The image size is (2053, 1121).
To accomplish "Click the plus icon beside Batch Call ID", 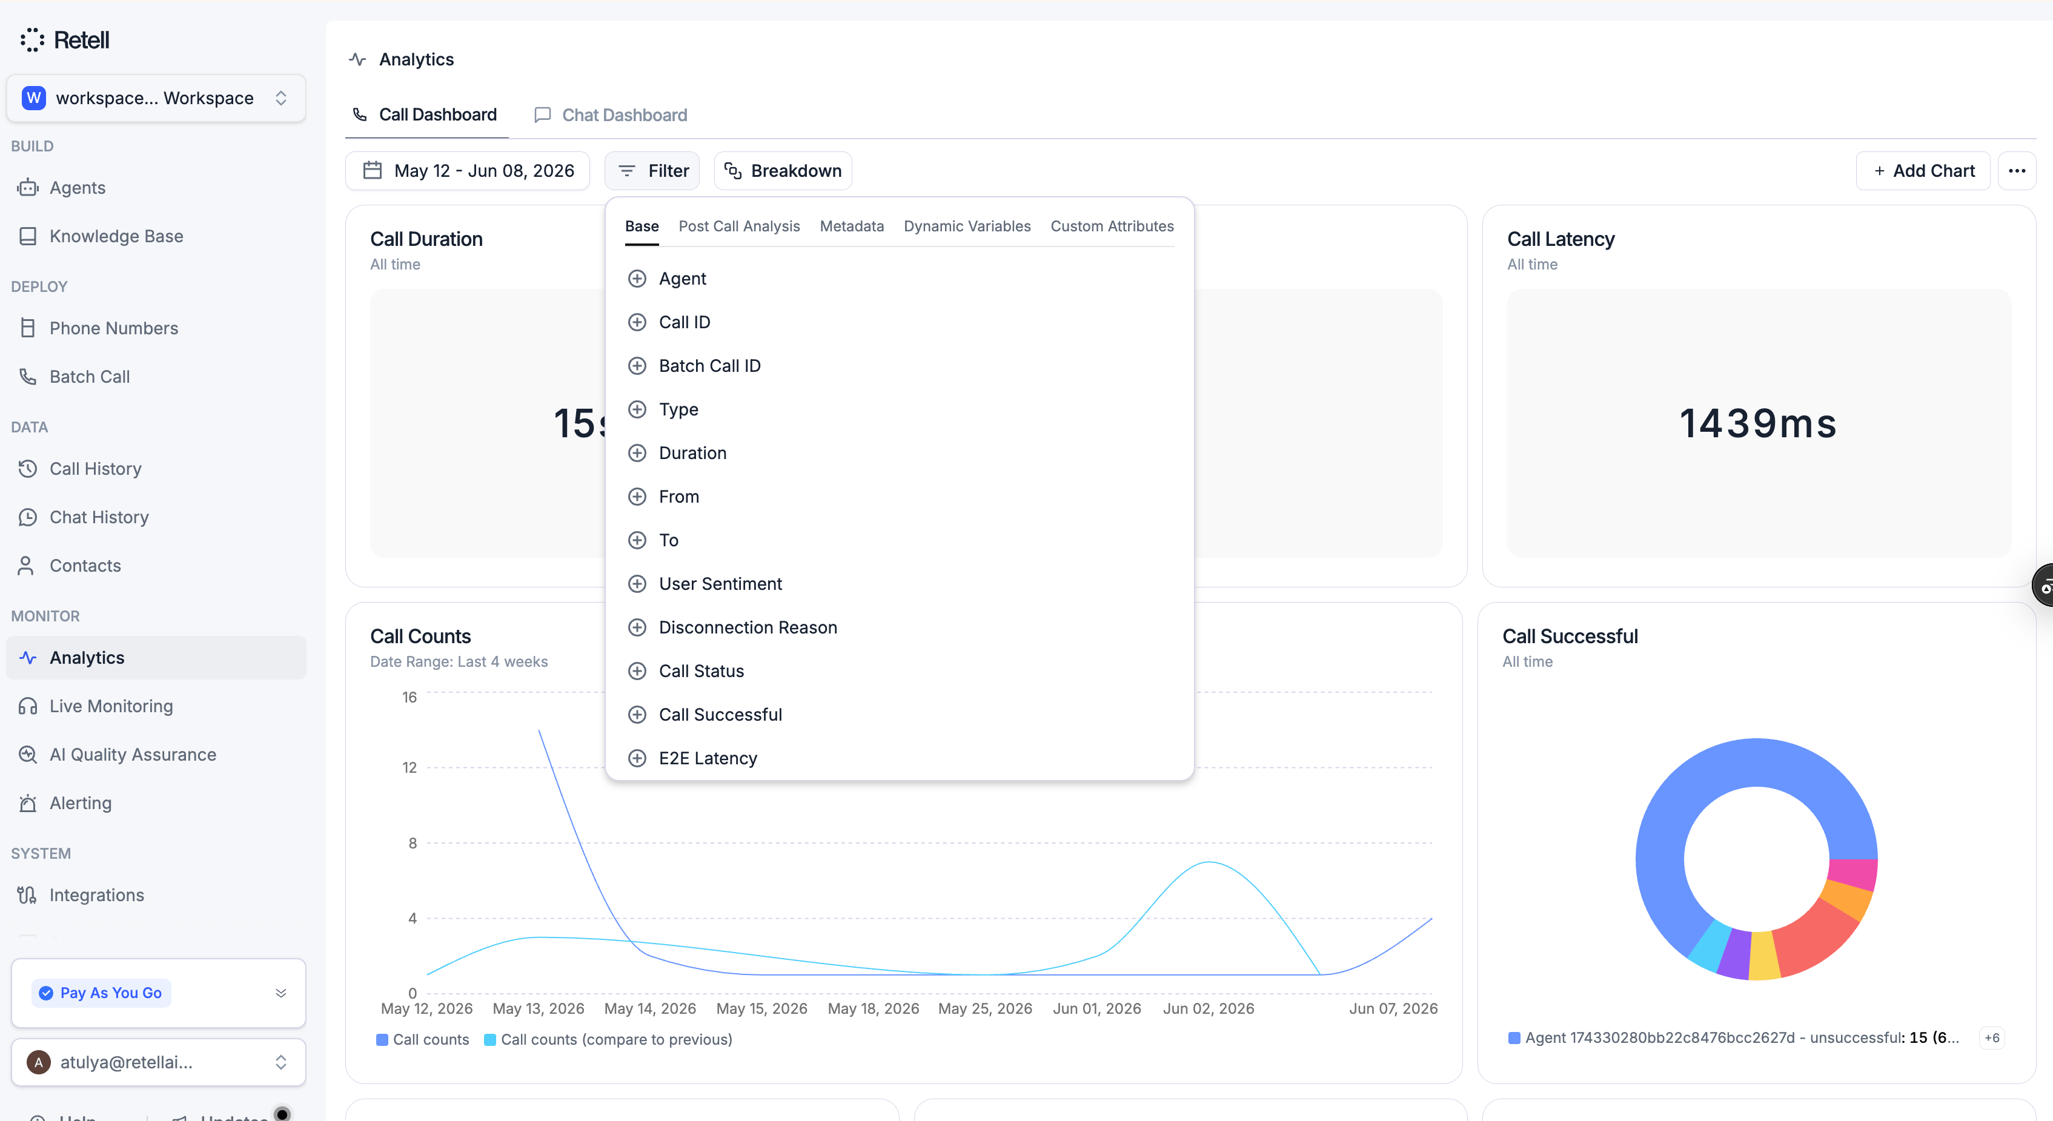I will 637,366.
